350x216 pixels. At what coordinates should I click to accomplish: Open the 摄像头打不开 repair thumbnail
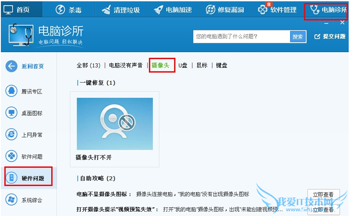pyautogui.click(x=115, y=124)
